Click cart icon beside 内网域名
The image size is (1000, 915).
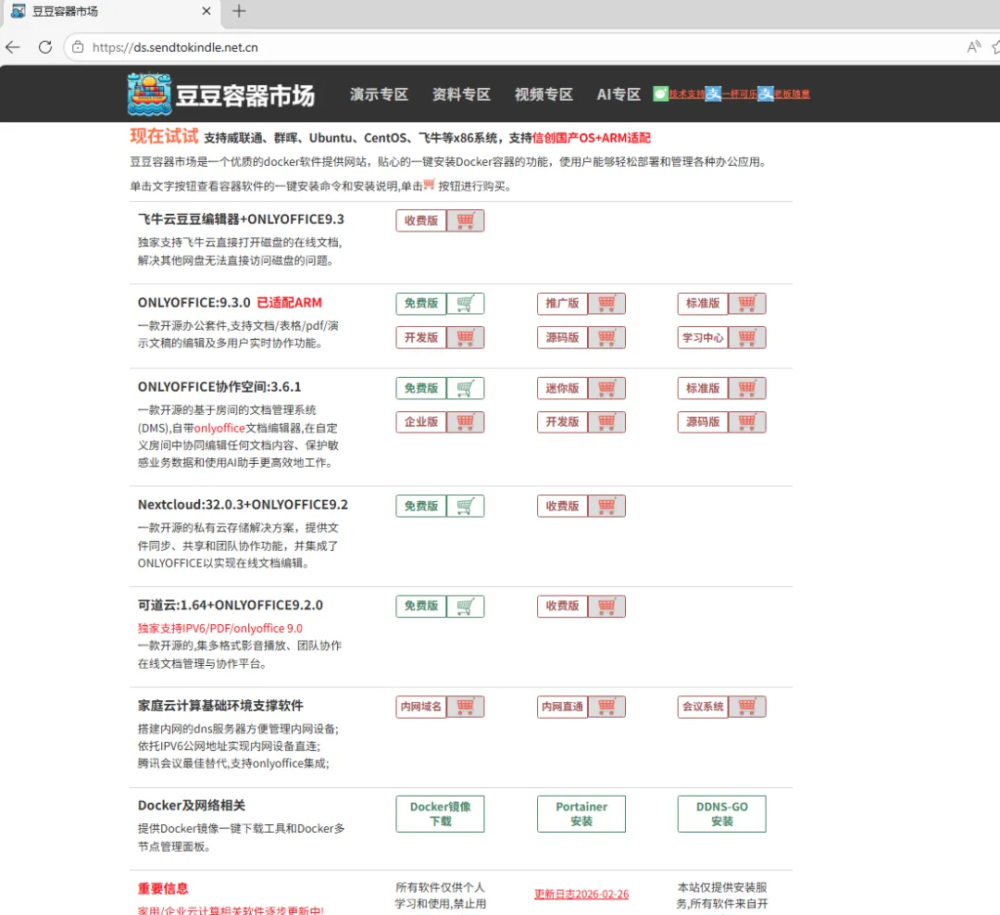[x=465, y=707]
